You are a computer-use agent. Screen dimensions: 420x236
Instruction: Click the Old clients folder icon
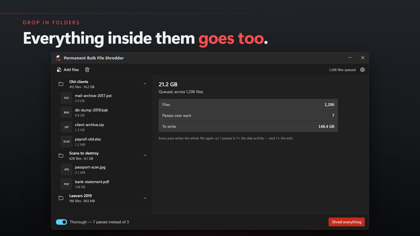61,84
